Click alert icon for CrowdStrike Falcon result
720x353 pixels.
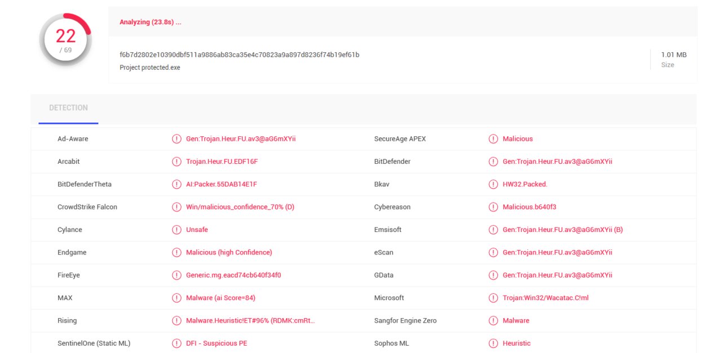pyautogui.click(x=177, y=207)
